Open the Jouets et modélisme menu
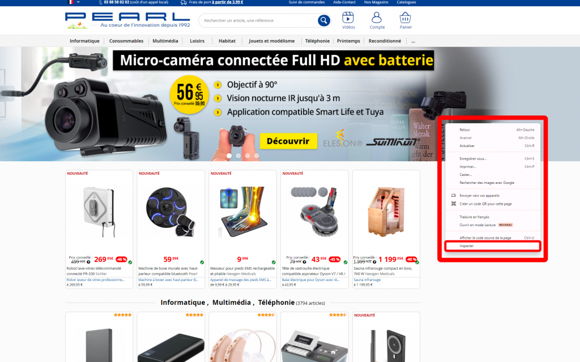Image resolution: width=580 pixels, height=362 pixels. click(x=271, y=41)
